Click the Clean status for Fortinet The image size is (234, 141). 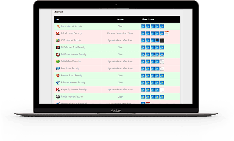[121, 76]
